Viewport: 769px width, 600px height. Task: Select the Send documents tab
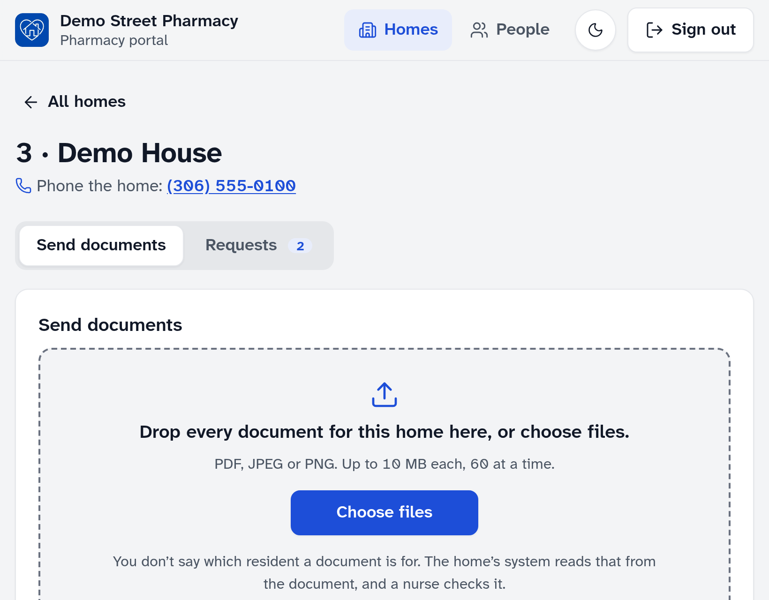pyautogui.click(x=101, y=246)
